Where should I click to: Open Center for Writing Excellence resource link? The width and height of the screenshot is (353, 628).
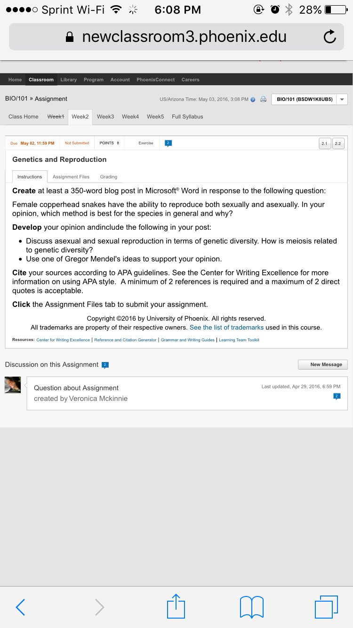[63, 340]
